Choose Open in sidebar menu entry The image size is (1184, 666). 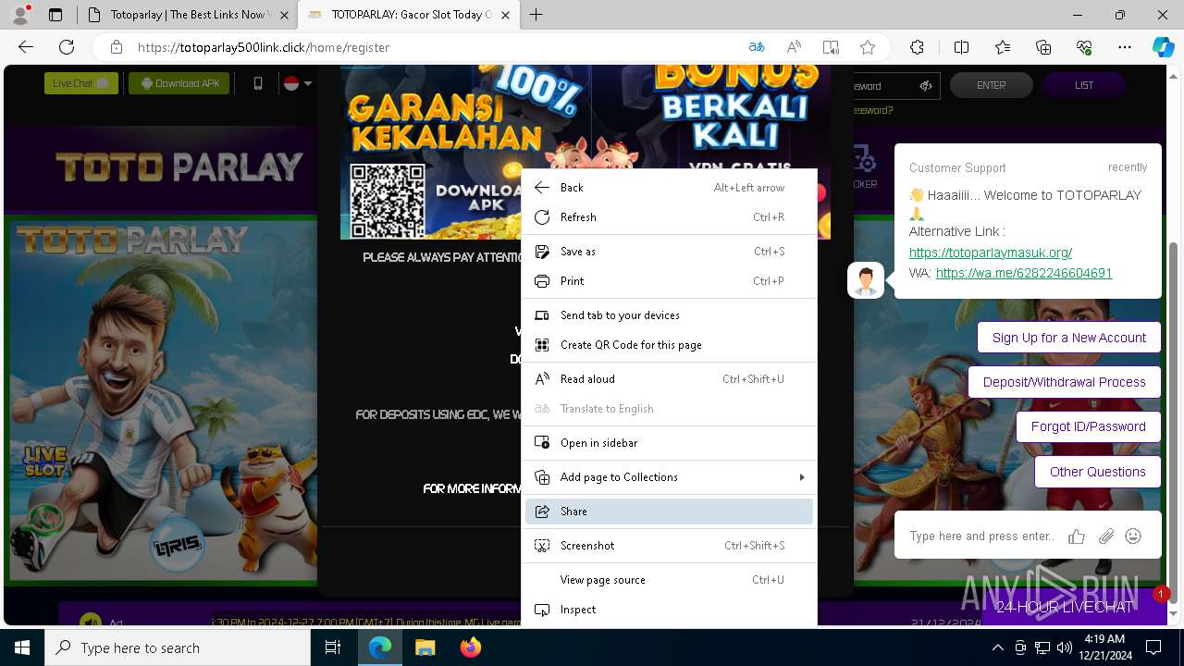pyautogui.click(x=669, y=443)
